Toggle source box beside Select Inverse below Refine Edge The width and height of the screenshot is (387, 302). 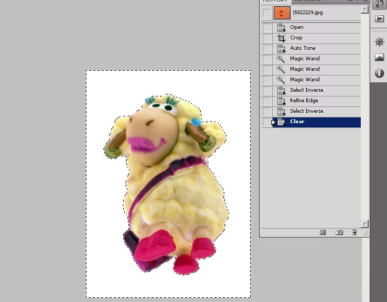point(266,111)
